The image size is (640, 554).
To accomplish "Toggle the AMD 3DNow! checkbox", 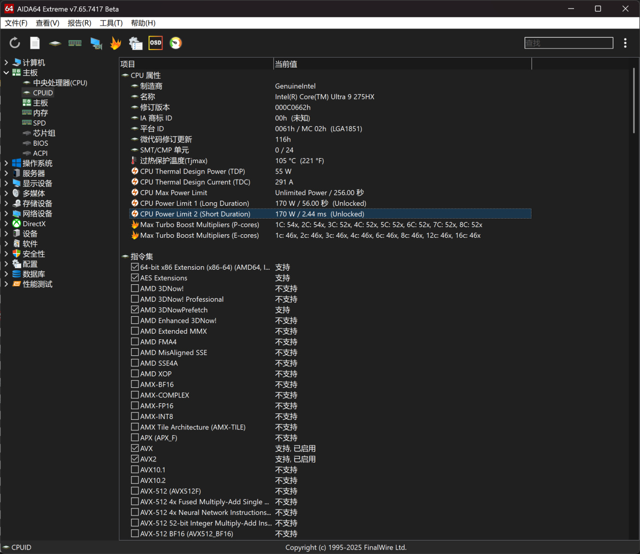I will (x=135, y=288).
